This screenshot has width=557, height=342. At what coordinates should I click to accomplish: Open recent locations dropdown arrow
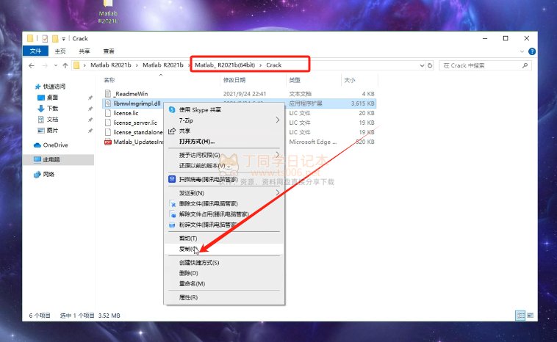56,65
